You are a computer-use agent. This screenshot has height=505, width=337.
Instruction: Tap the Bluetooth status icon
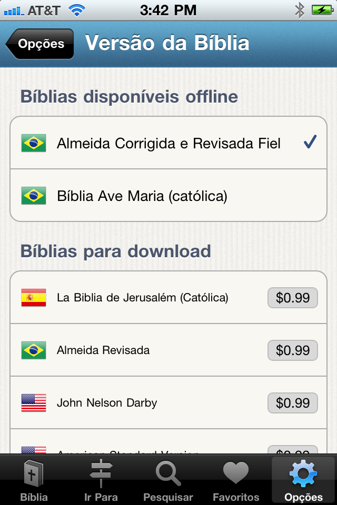300,11
